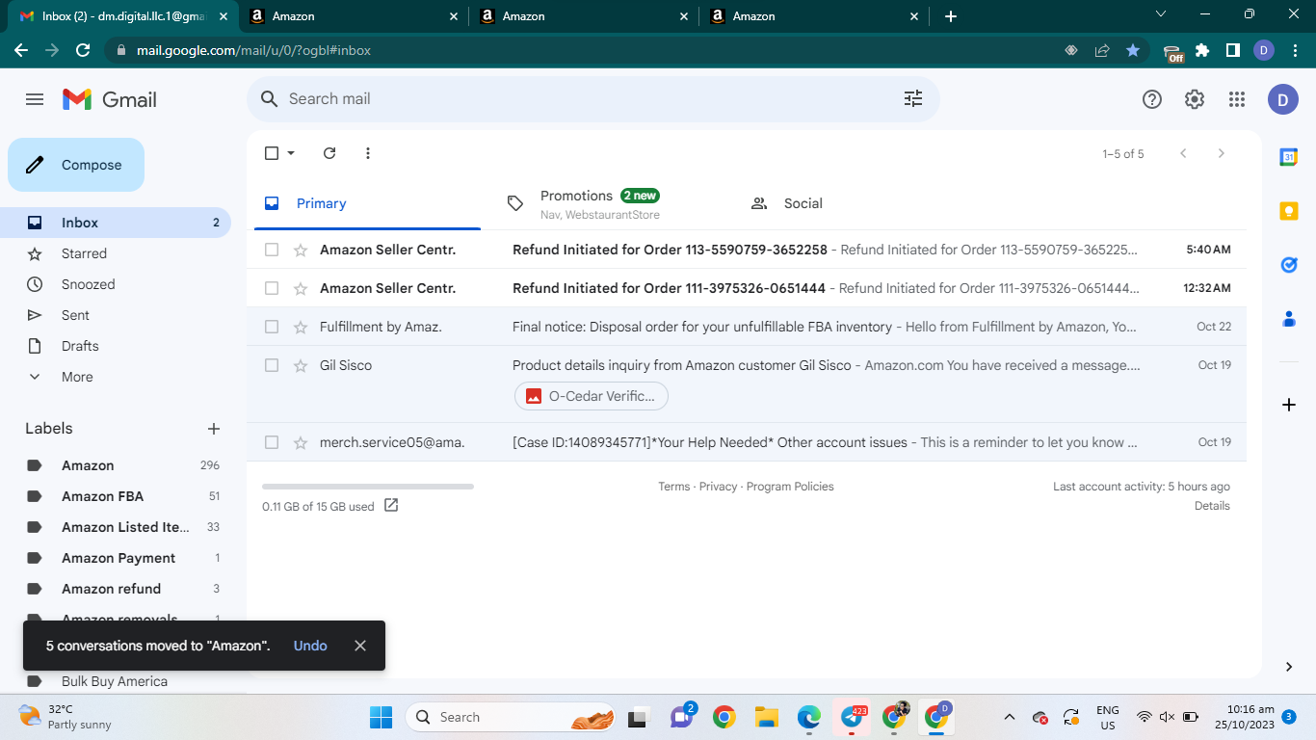Open the Google apps grid
Image resolution: width=1316 pixels, height=740 pixels.
pos(1237,99)
